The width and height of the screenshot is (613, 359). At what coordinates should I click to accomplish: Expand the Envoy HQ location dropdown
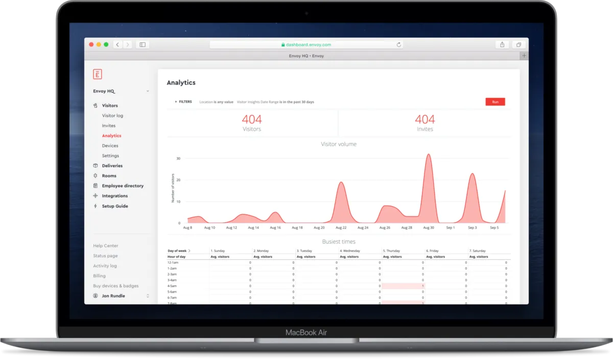click(x=148, y=91)
